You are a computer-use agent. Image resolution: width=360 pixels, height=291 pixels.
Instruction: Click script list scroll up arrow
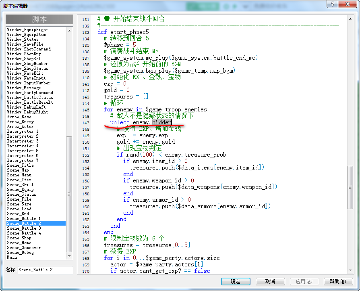(x=69, y=30)
